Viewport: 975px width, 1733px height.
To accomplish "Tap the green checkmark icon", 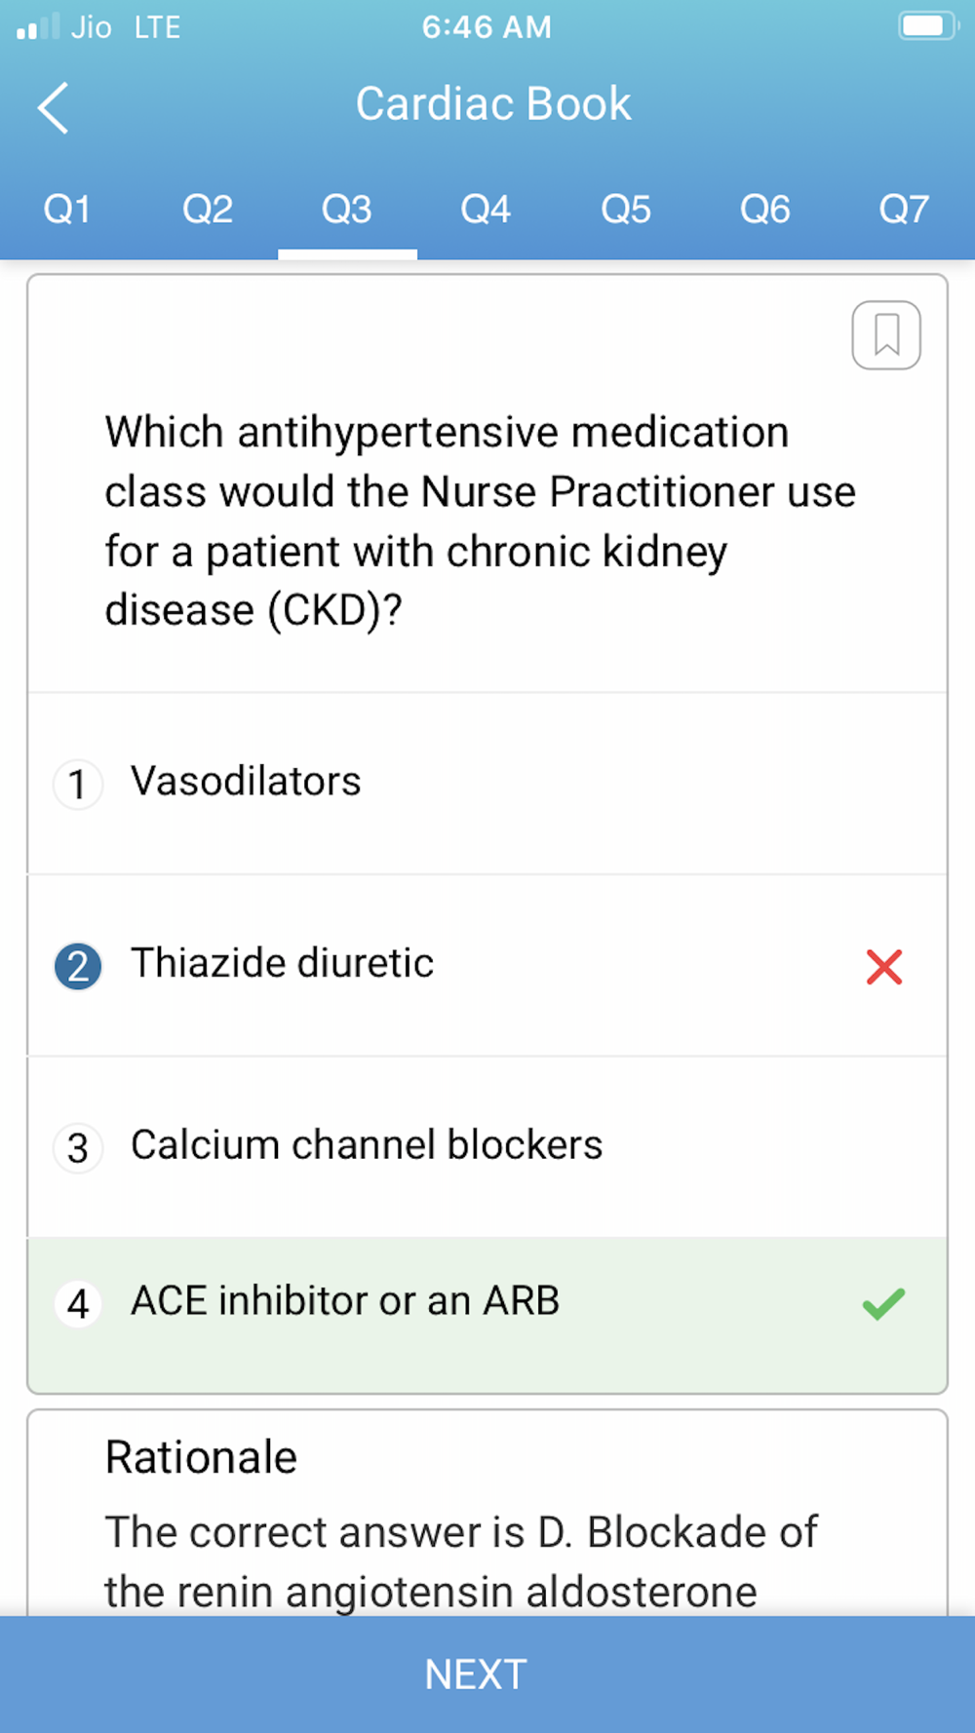I will [884, 1303].
